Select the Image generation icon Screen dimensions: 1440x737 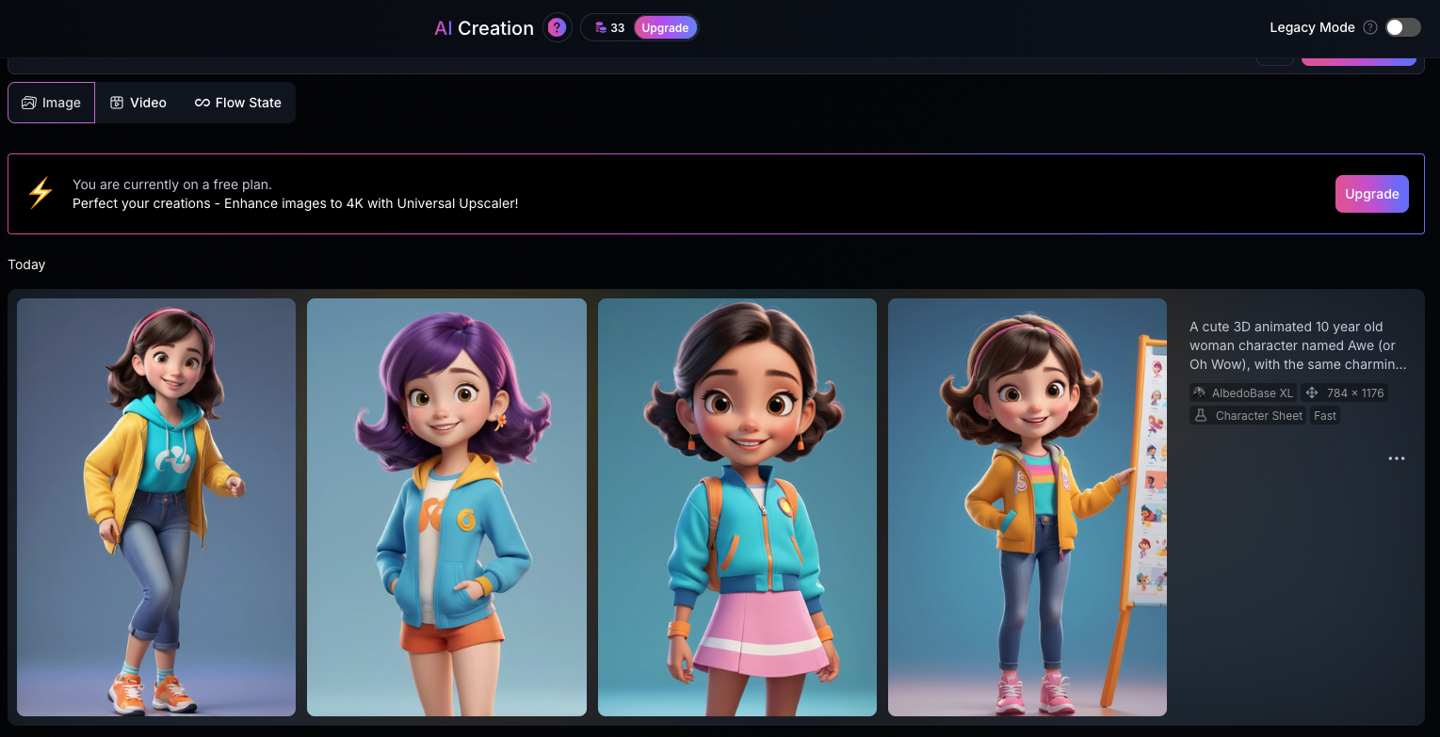click(x=28, y=102)
